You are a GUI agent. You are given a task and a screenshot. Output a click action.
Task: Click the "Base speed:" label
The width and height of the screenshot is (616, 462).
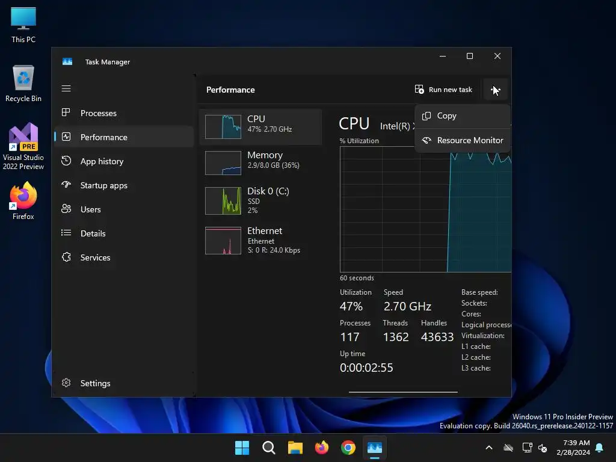coord(479,292)
